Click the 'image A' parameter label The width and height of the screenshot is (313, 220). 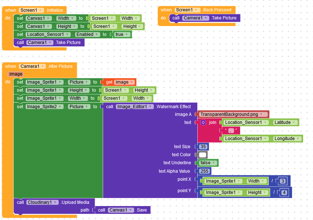pyautogui.click(x=183, y=114)
